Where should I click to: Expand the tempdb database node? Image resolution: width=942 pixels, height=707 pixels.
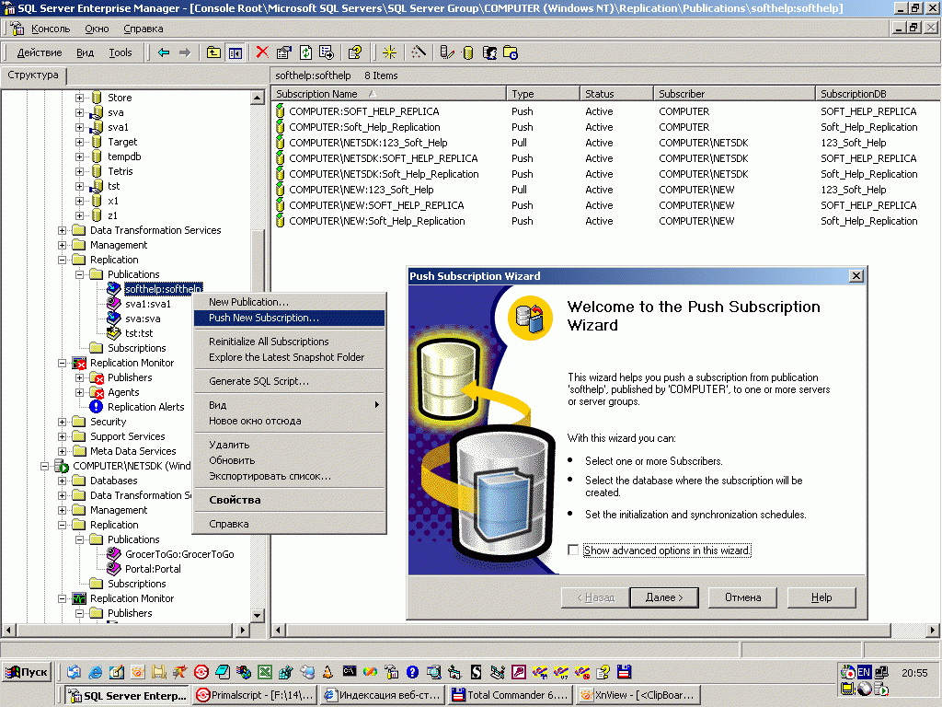[79, 156]
